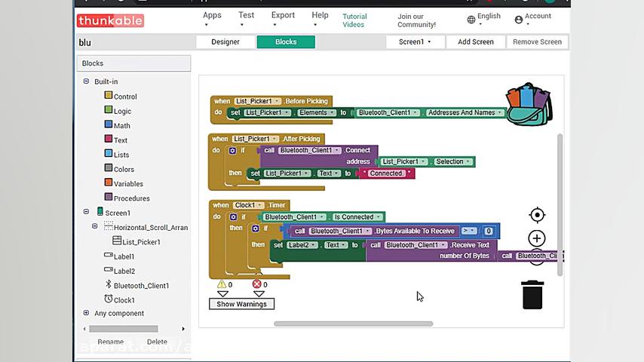Image resolution: width=644 pixels, height=362 pixels.
Task: Click the arrow below the warning count
Action: tap(222, 294)
